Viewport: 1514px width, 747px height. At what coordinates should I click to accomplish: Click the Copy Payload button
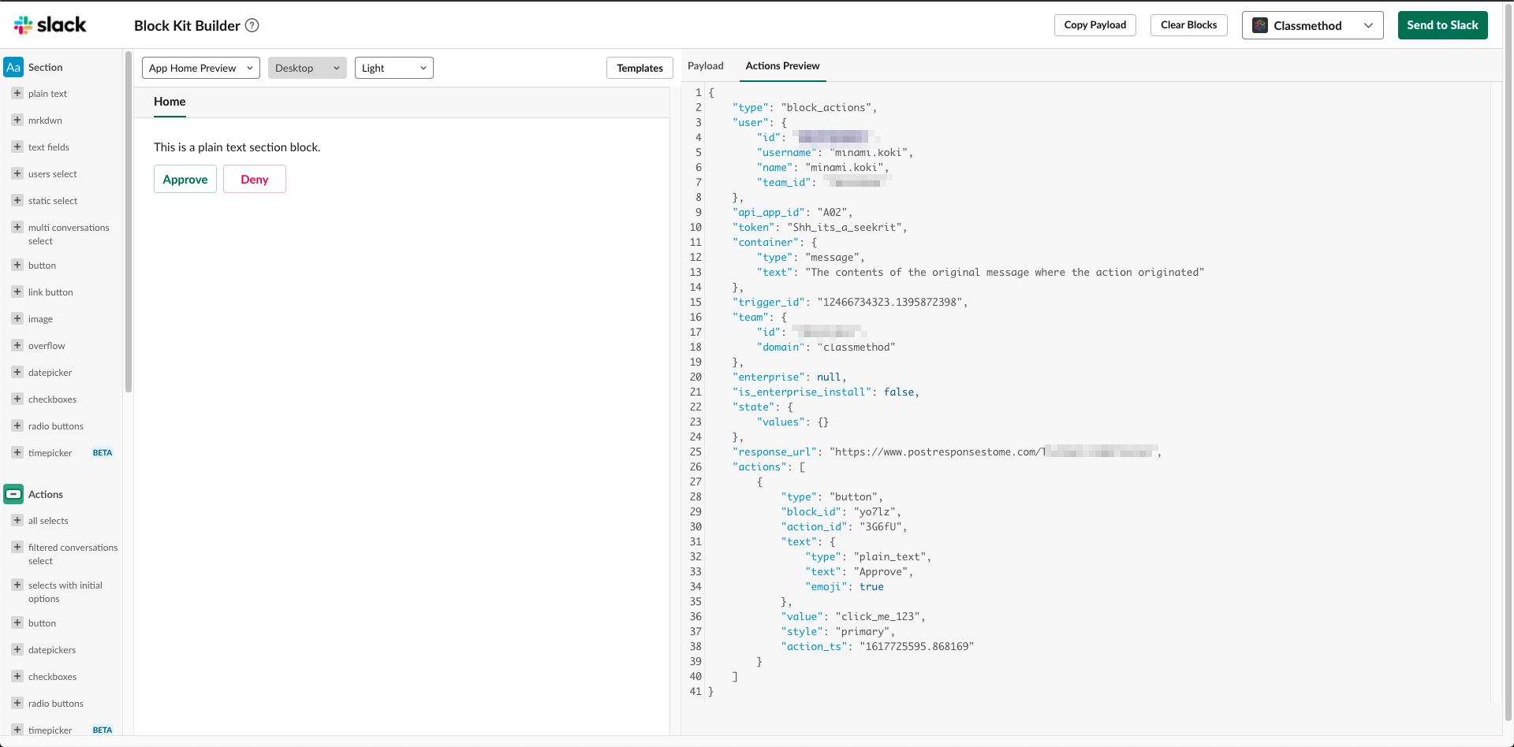point(1095,25)
